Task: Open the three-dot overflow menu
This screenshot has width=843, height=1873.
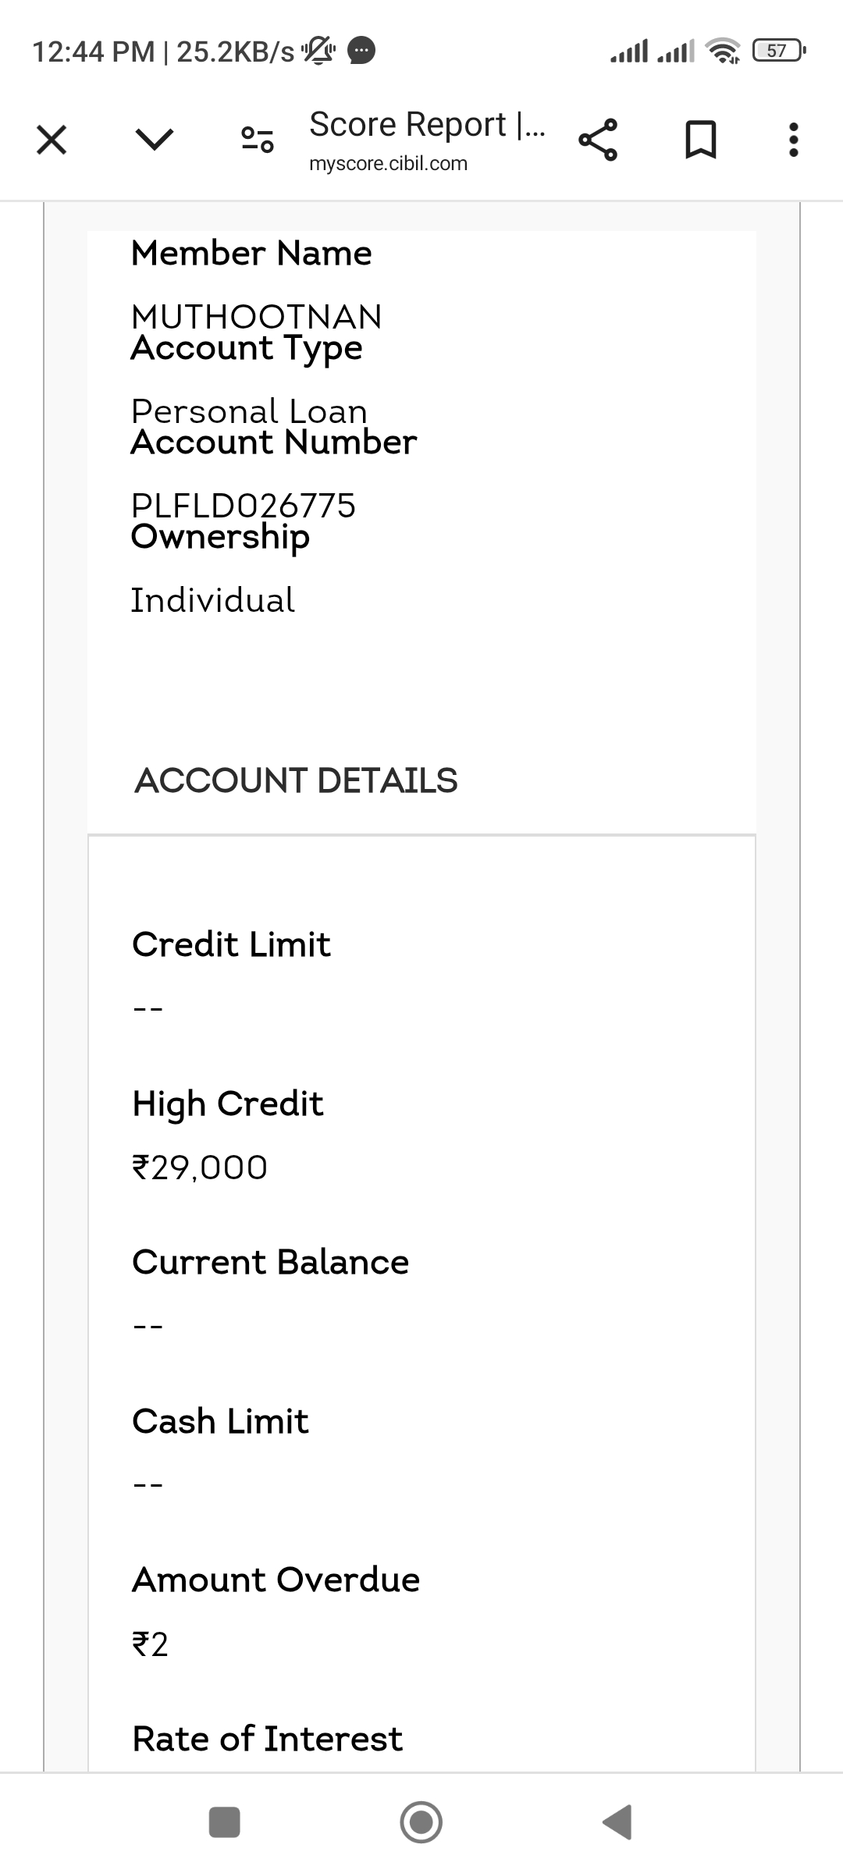Action: (793, 140)
